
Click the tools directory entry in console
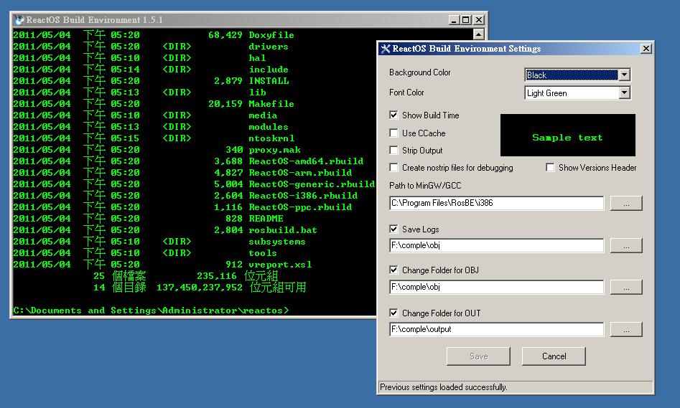[263, 253]
